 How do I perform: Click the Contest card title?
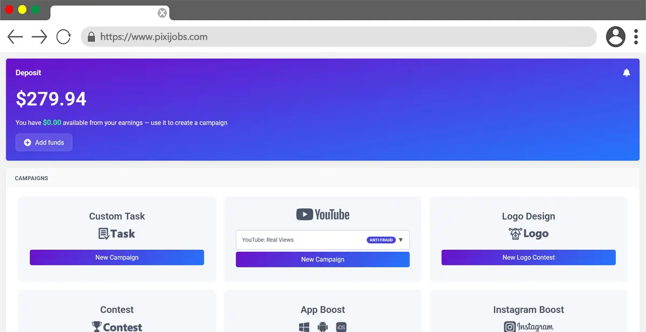pos(117,310)
